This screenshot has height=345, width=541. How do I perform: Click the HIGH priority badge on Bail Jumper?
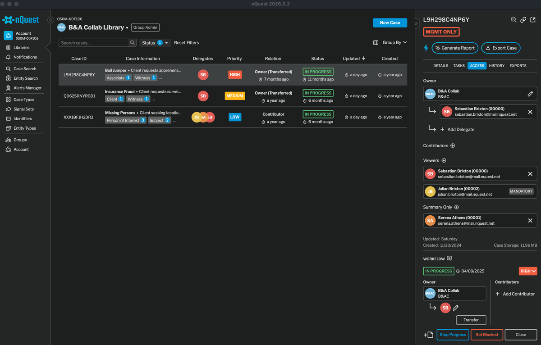[234, 74]
